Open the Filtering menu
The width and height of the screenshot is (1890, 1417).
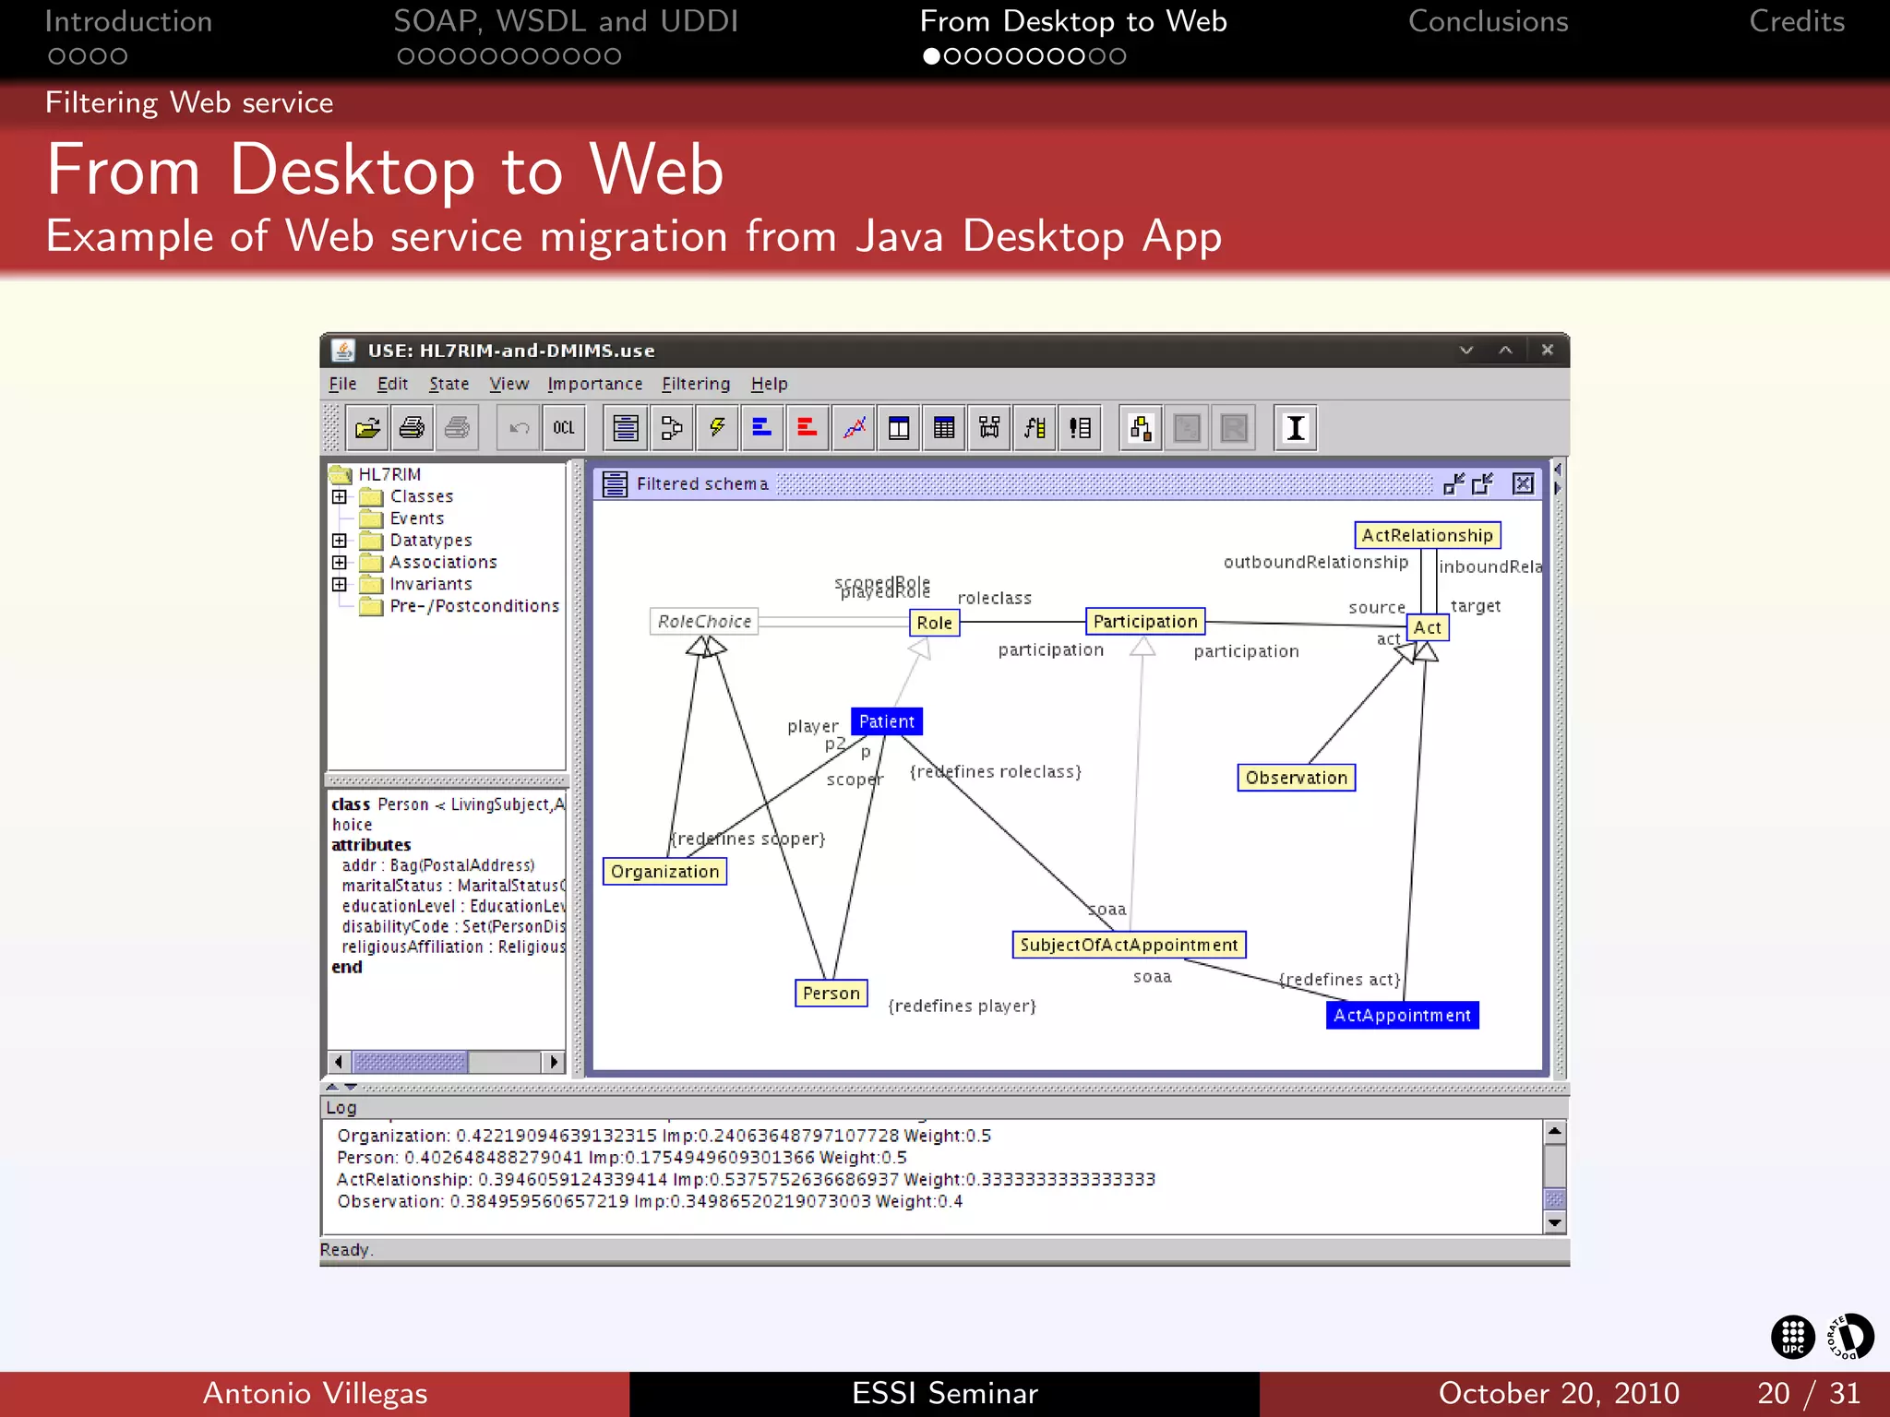pos(696,384)
